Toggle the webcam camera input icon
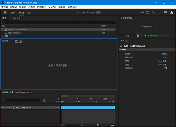The width and height of the screenshot is (176, 127). [x=138, y=36]
